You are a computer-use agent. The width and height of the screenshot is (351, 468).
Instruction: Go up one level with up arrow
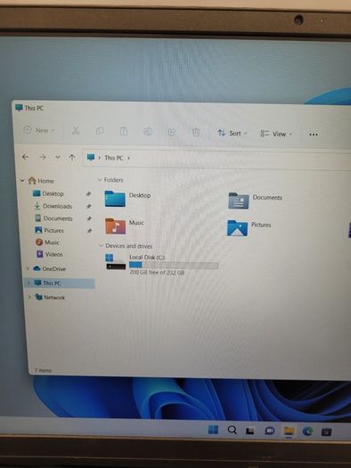72,157
